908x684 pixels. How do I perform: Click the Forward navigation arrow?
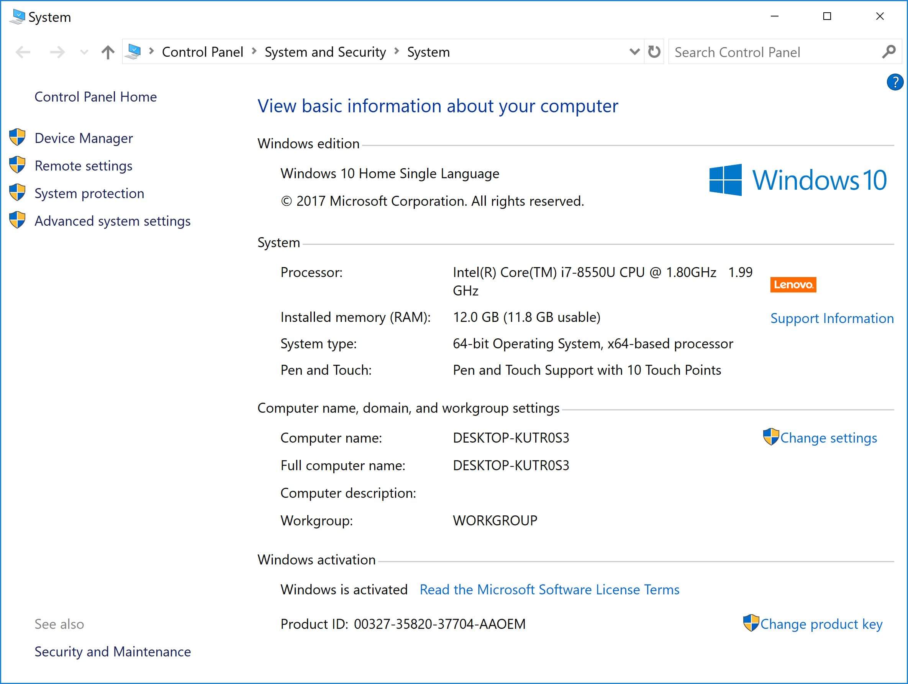point(57,52)
